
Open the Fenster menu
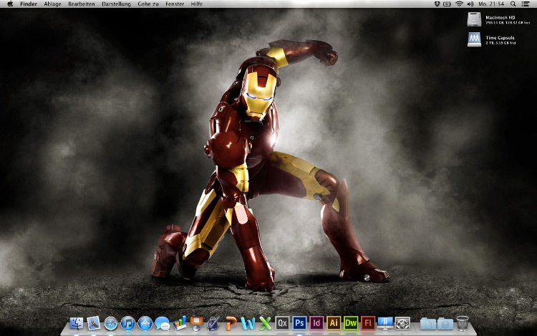coord(175,4)
